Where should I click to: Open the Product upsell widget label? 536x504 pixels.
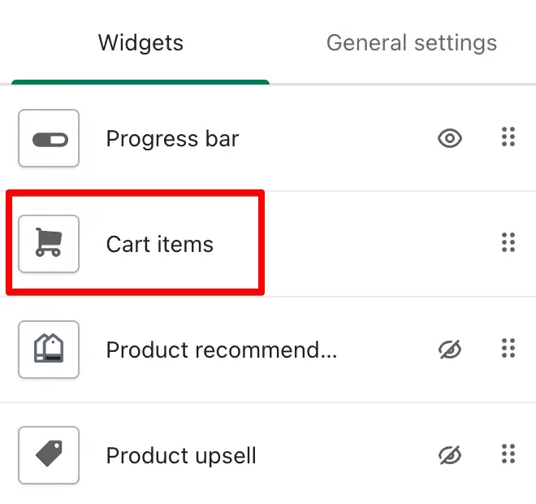click(181, 455)
